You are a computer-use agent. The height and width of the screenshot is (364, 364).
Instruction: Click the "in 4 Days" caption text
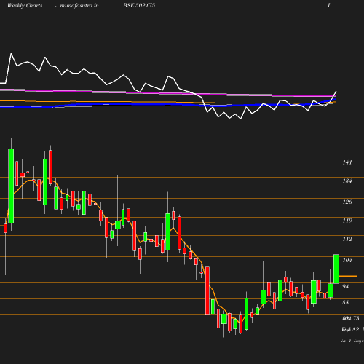(352, 341)
